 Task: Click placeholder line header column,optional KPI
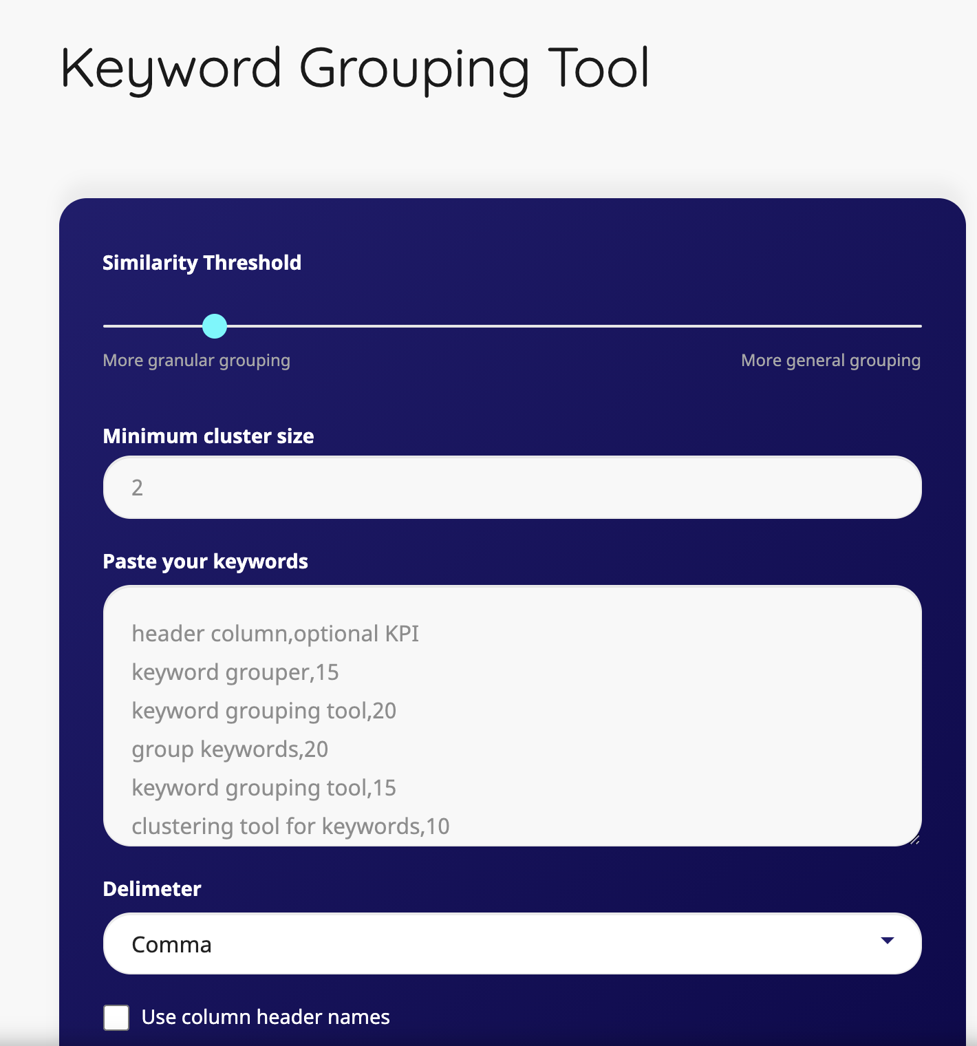click(275, 634)
